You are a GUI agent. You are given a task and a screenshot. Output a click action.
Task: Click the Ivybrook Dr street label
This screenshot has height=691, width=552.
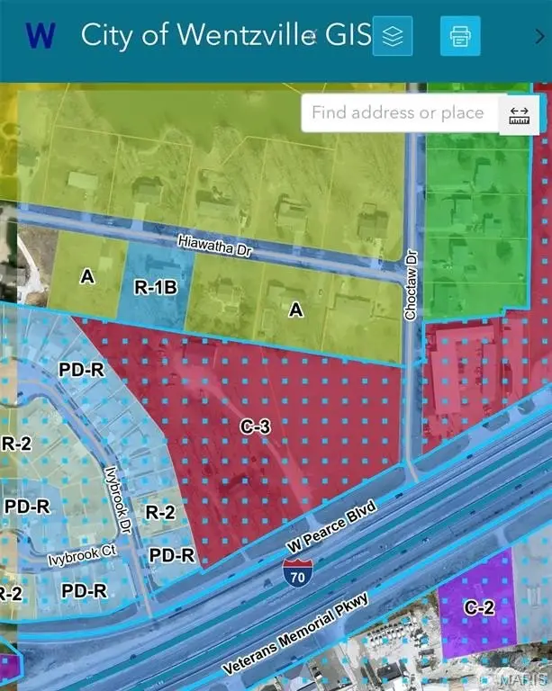[118, 500]
